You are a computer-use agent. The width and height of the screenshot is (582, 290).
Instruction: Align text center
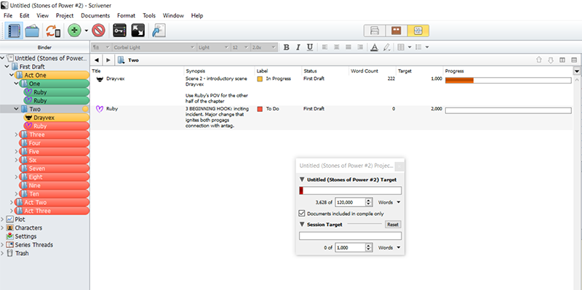[336, 47]
